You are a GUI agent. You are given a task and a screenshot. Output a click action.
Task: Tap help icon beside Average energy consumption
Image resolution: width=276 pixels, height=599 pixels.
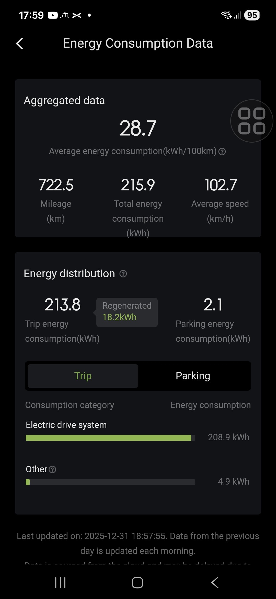point(222,152)
